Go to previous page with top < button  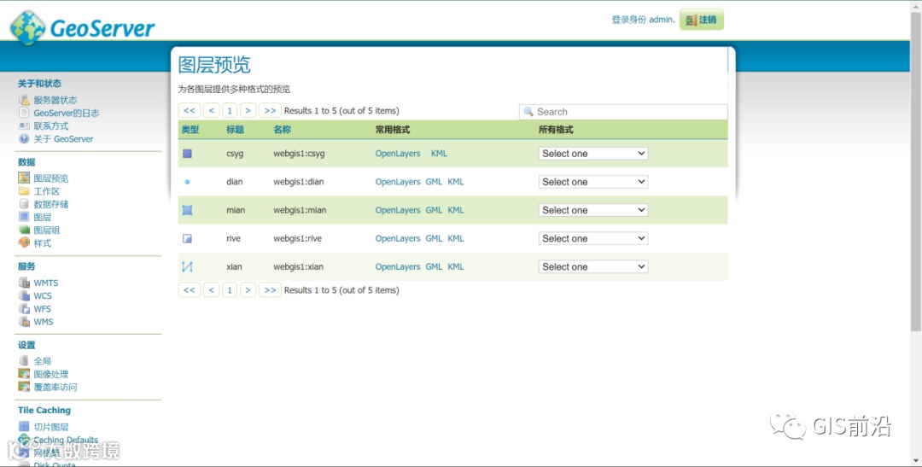(x=211, y=111)
